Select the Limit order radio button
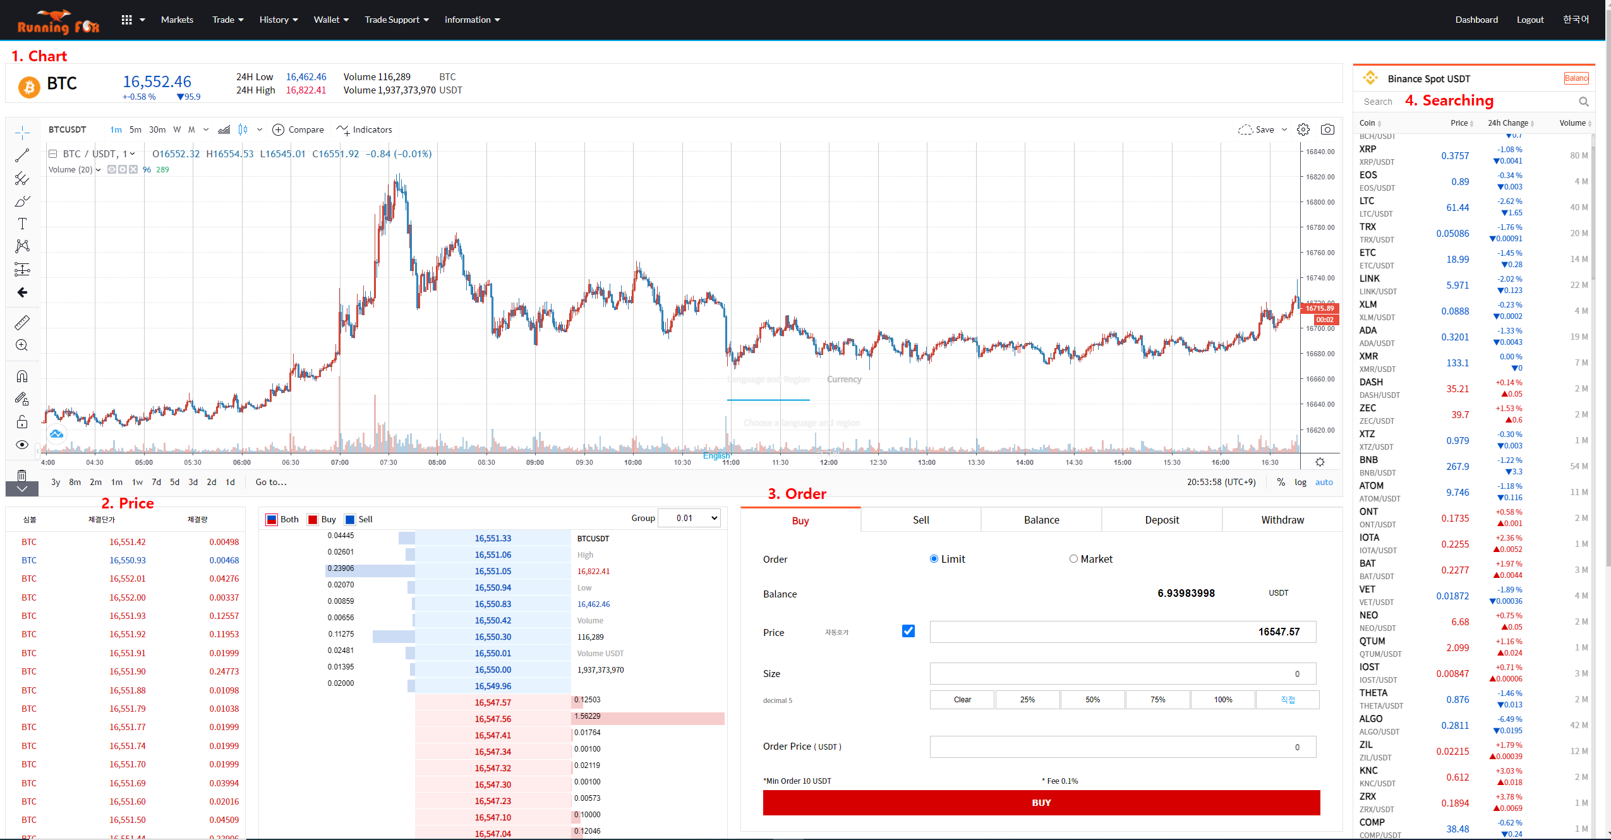1611x840 pixels. pos(934,559)
